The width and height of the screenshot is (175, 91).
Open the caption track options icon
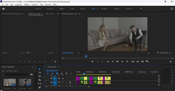[71, 73]
